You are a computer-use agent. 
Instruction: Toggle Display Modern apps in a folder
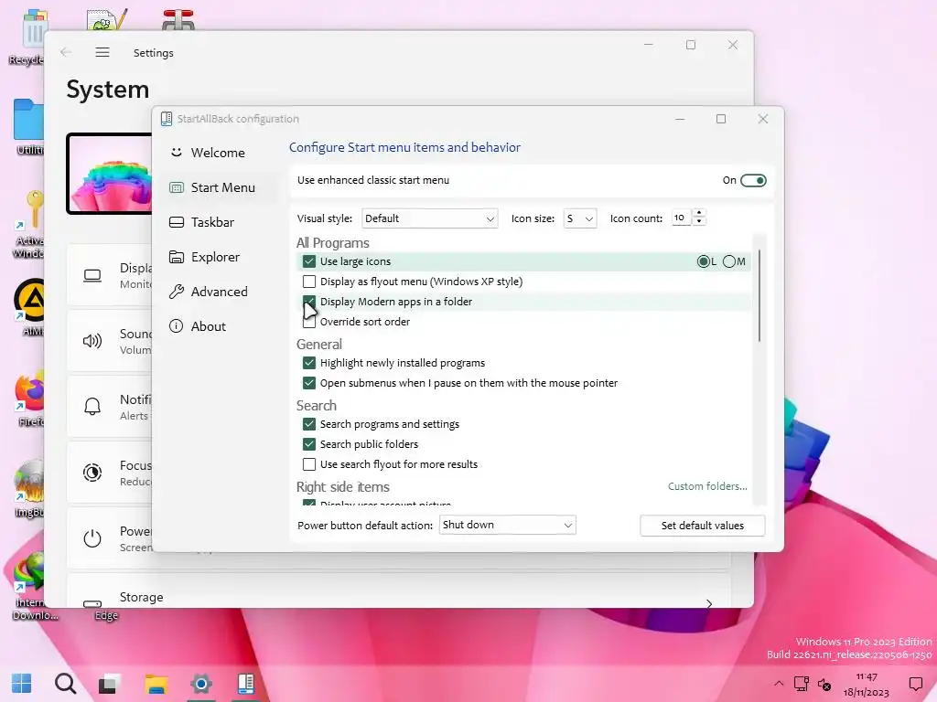[309, 302]
